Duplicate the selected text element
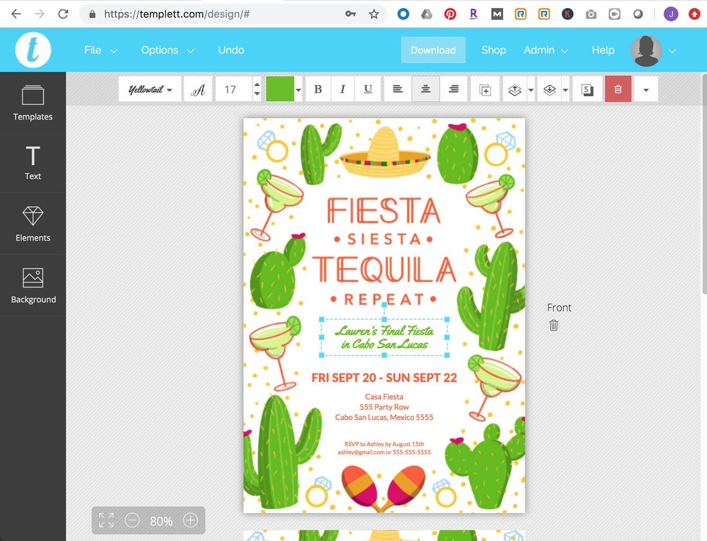 484,89
